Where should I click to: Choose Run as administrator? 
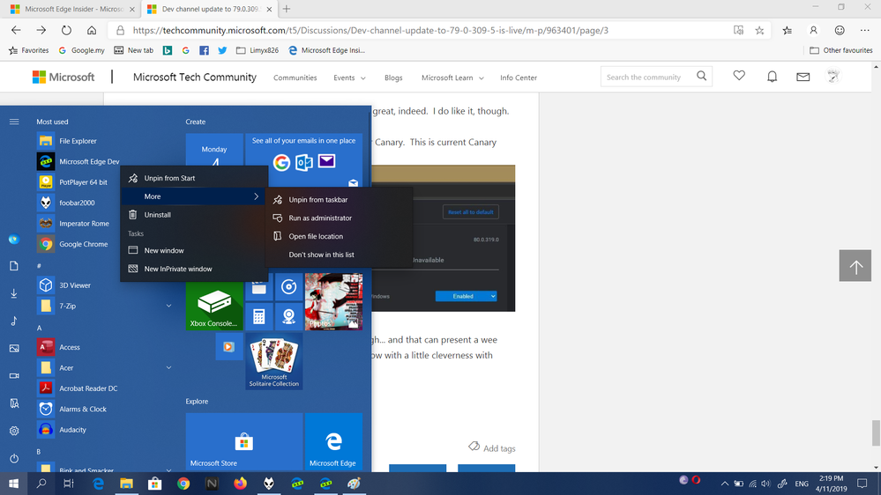click(x=339, y=218)
